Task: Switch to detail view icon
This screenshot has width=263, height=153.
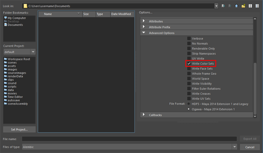Action: pos(257,6)
